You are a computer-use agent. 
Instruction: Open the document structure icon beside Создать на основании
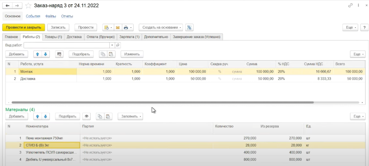tap(189, 27)
